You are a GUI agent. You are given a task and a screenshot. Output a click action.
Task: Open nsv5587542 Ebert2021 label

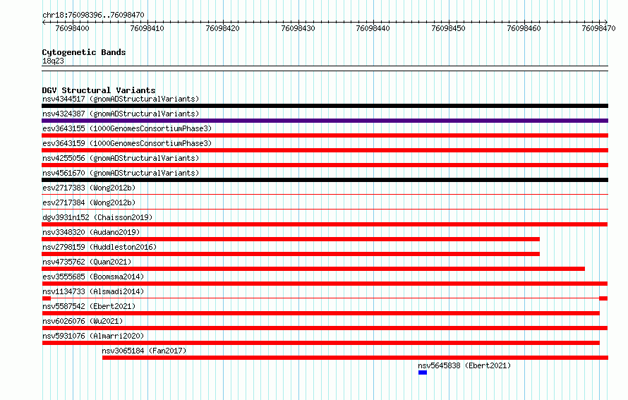click(x=89, y=306)
